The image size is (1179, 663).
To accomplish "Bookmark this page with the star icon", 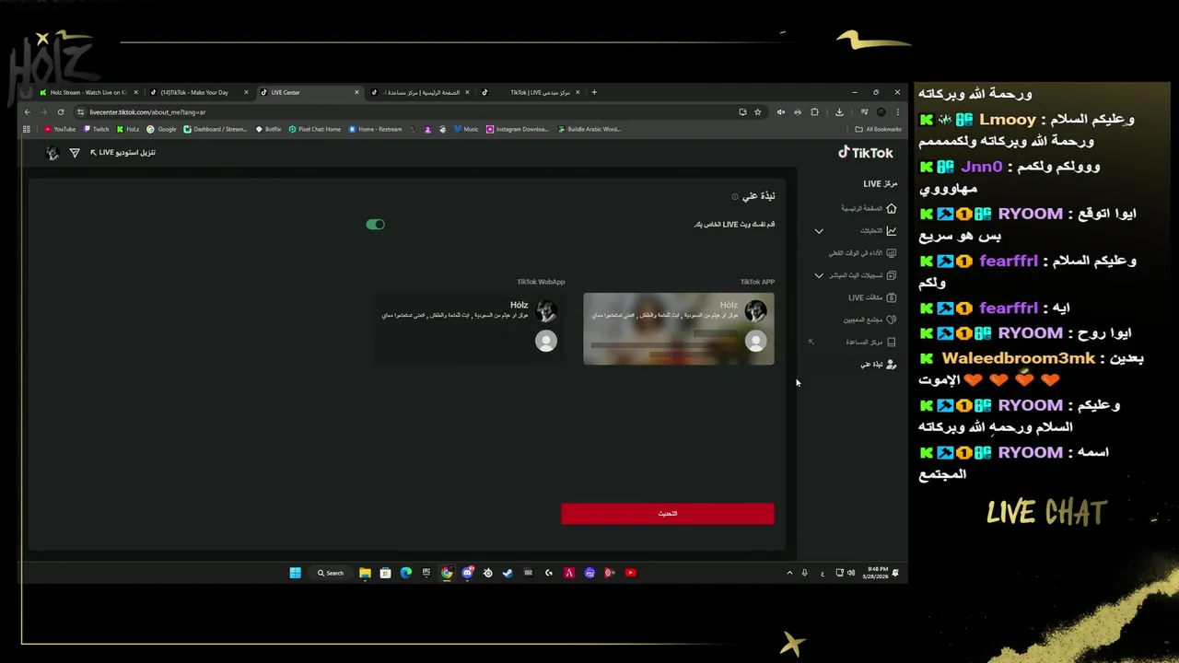I will 758,112.
